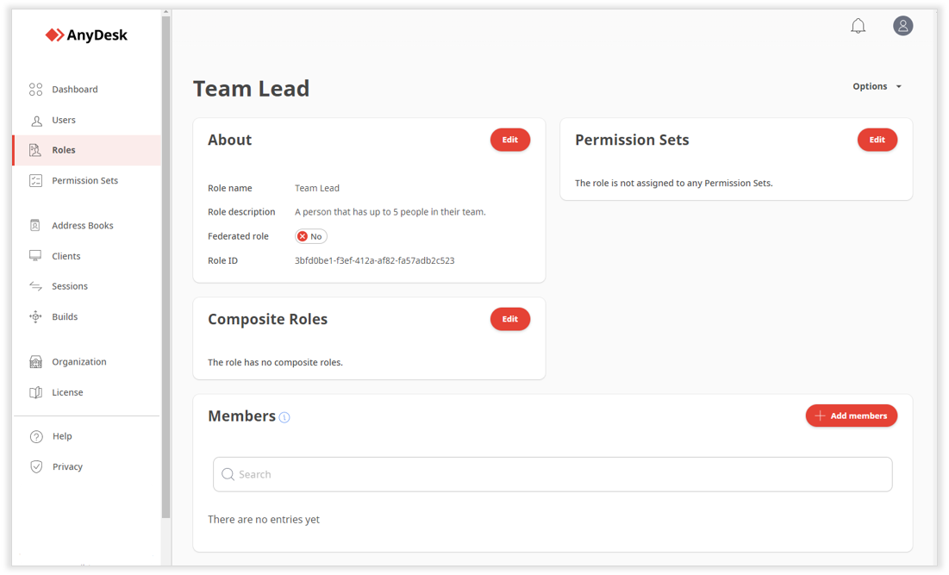Open the user profile avatar
Image resolution: width=949 pixels, height=575 pixels.
[902, 27]
